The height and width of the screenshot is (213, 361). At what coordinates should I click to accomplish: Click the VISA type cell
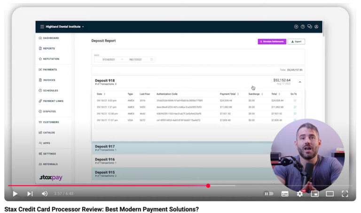point(130,120)
